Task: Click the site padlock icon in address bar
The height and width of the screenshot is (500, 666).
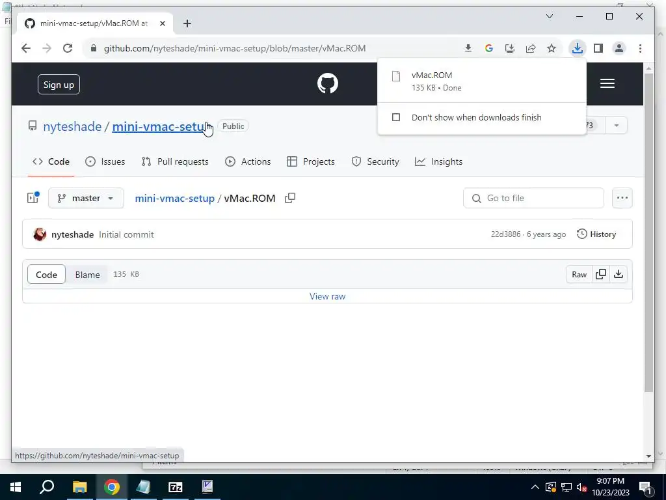Action: (94, 48)
